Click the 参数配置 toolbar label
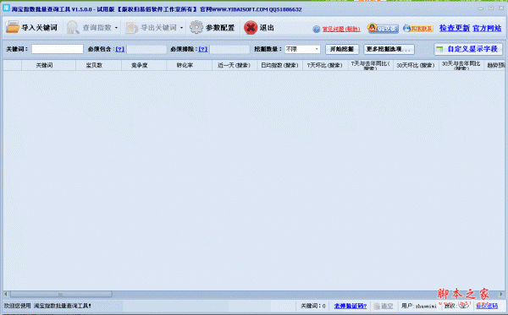 220,28
